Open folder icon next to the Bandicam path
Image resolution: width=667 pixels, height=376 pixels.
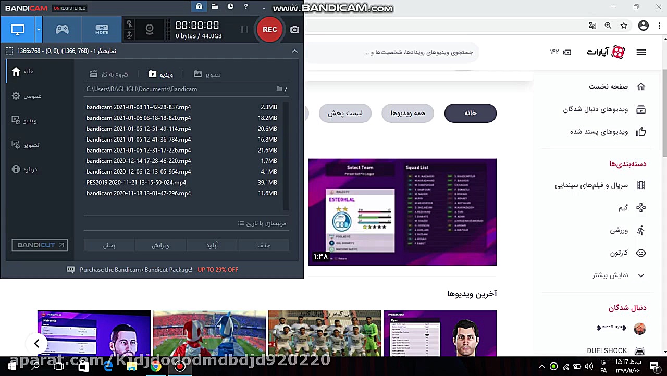(279, 89)
